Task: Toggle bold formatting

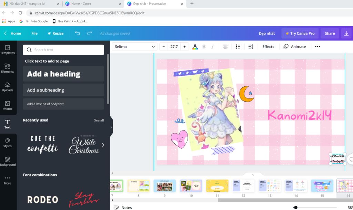Action: (204, 46)
